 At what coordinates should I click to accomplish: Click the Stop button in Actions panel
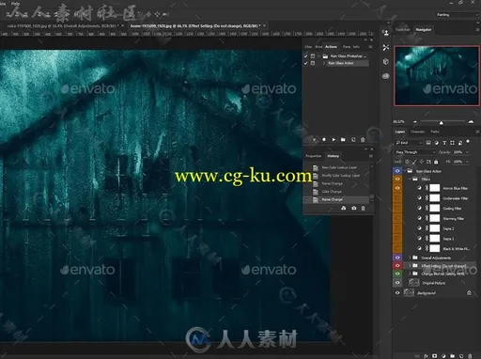click(x=315, y=140)
